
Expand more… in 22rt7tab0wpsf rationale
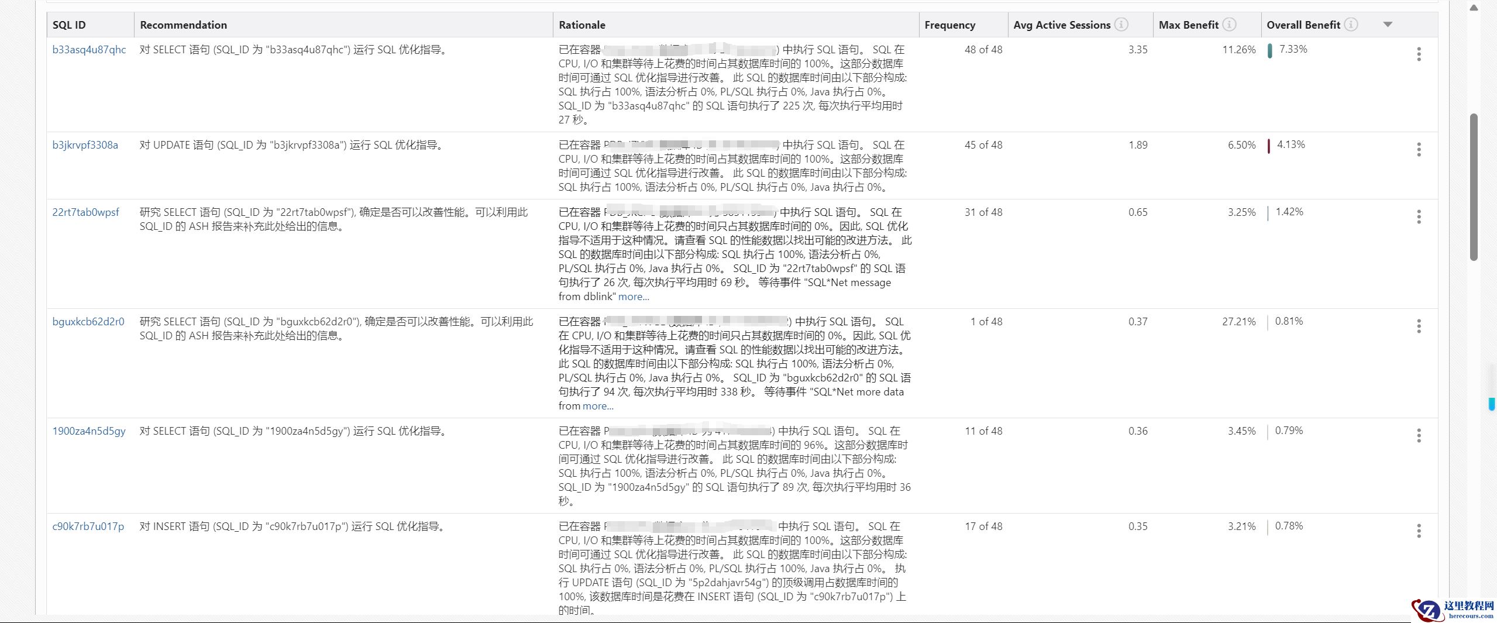pos(634,297)
